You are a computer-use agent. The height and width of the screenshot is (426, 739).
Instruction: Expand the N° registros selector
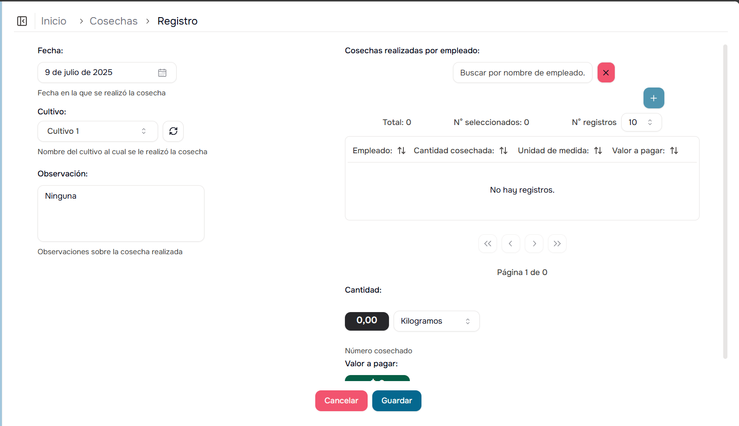(x=641, y=122)
